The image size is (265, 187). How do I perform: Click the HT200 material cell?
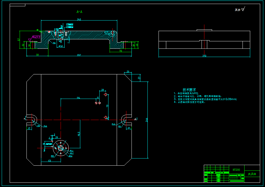tap(236, 170)
